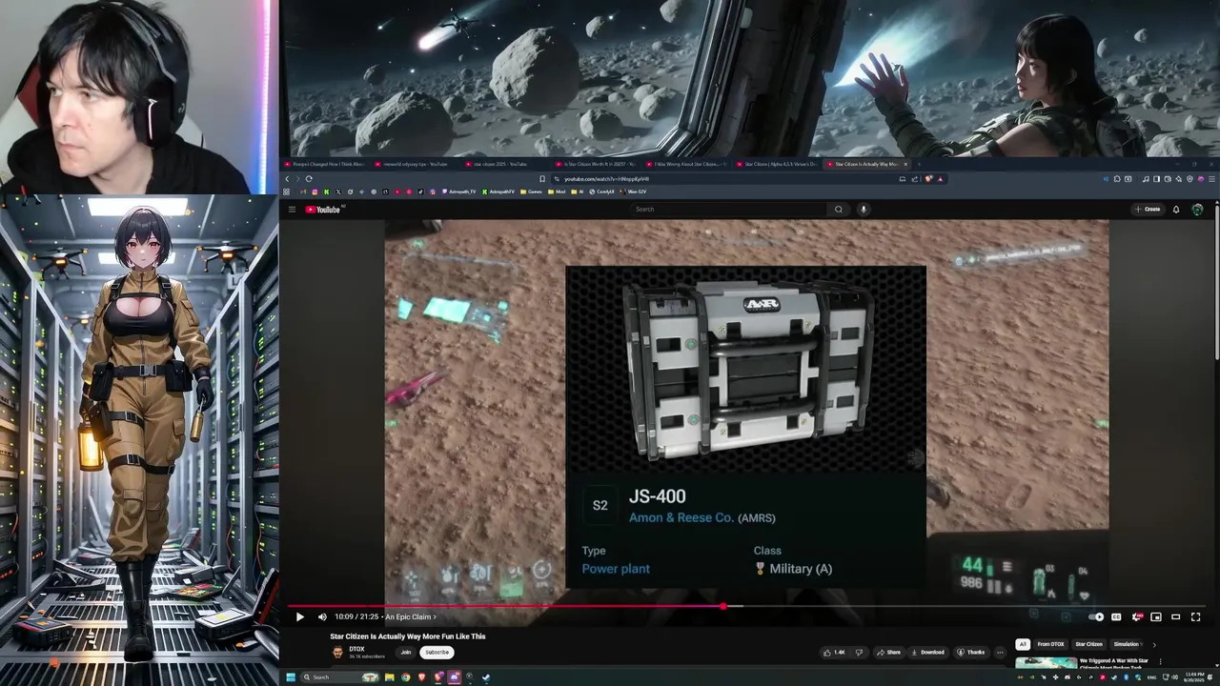This screenshot has height=686, width=1220.
Task: Like the video (1.4K)
Action: [835, 653]
